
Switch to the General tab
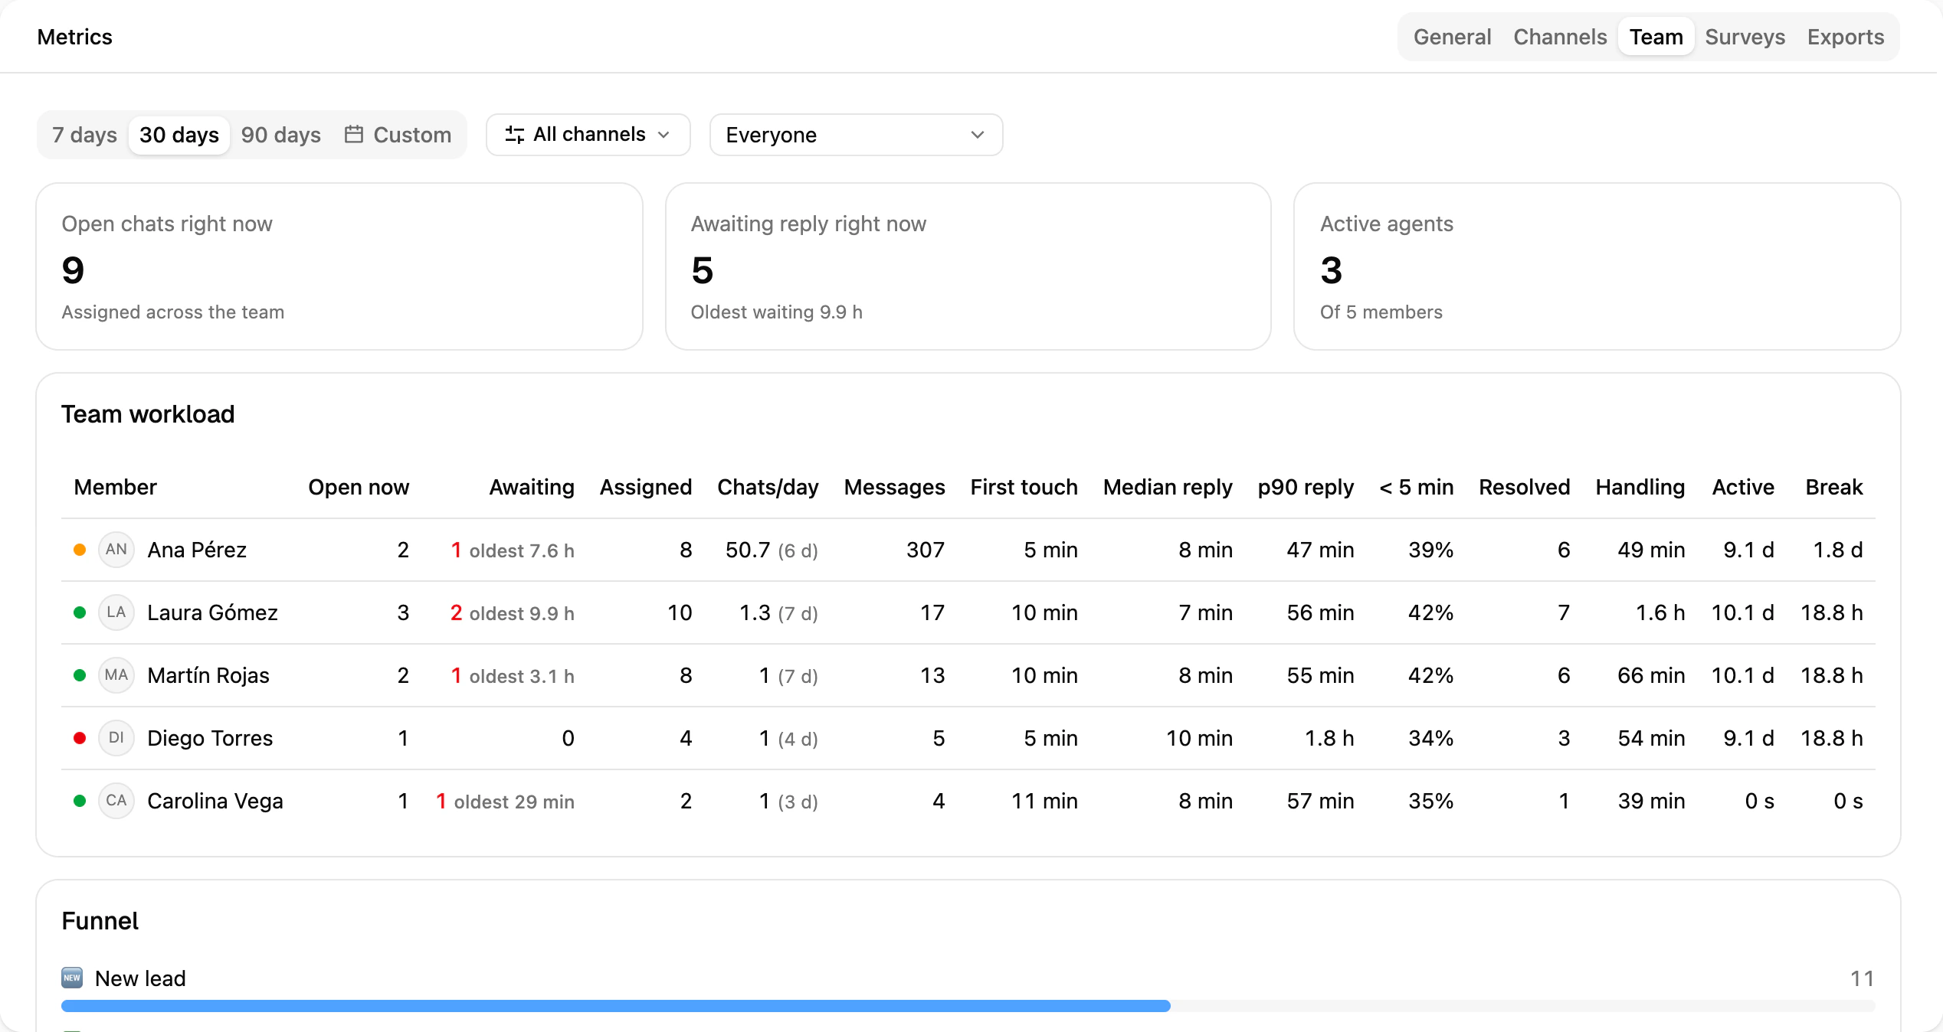[x=1452, y=37]
